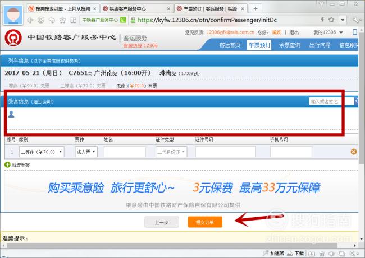Screen dimensions: 365x258
Task: Click the horizontal scrollbar right arrow
Action: [x=355, y=245]
